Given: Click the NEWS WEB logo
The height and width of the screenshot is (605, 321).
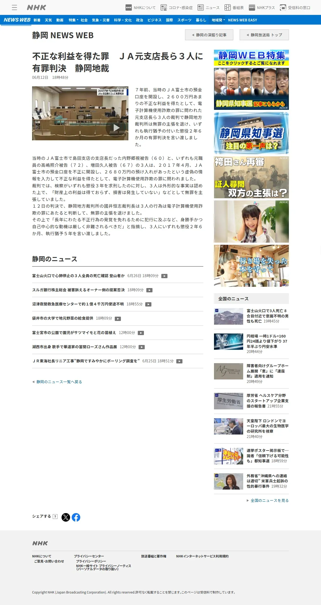Looking at the screenshot, I should click(17, 20).
